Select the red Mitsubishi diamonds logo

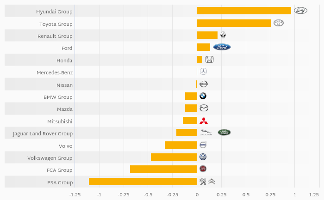click(204, 121)
